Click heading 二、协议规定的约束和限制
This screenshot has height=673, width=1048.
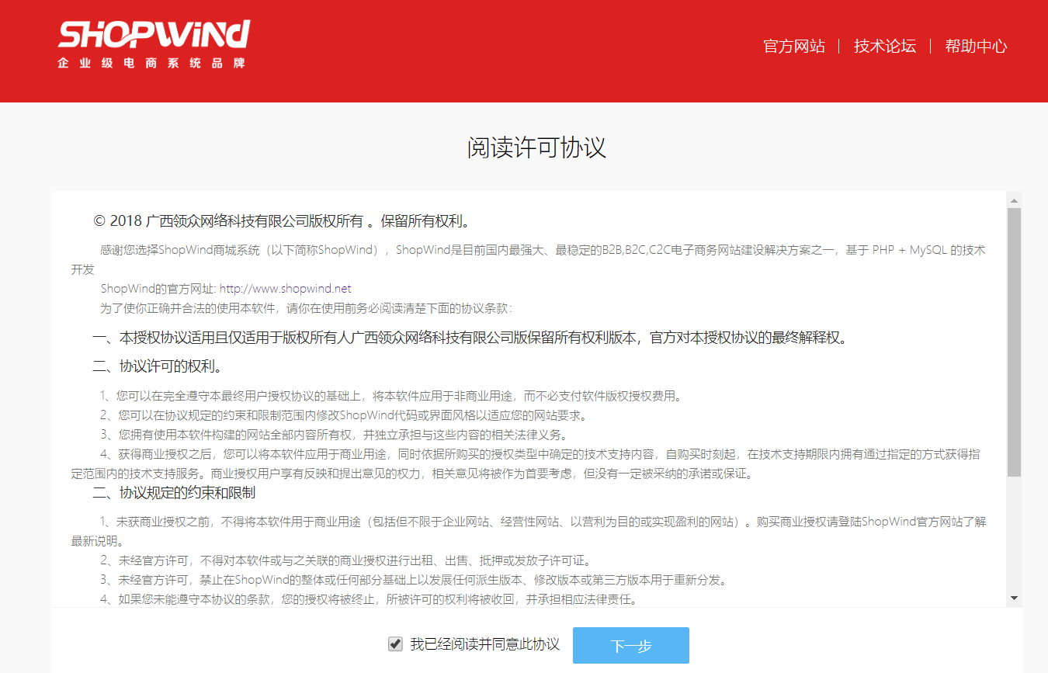tap(175, 492)
